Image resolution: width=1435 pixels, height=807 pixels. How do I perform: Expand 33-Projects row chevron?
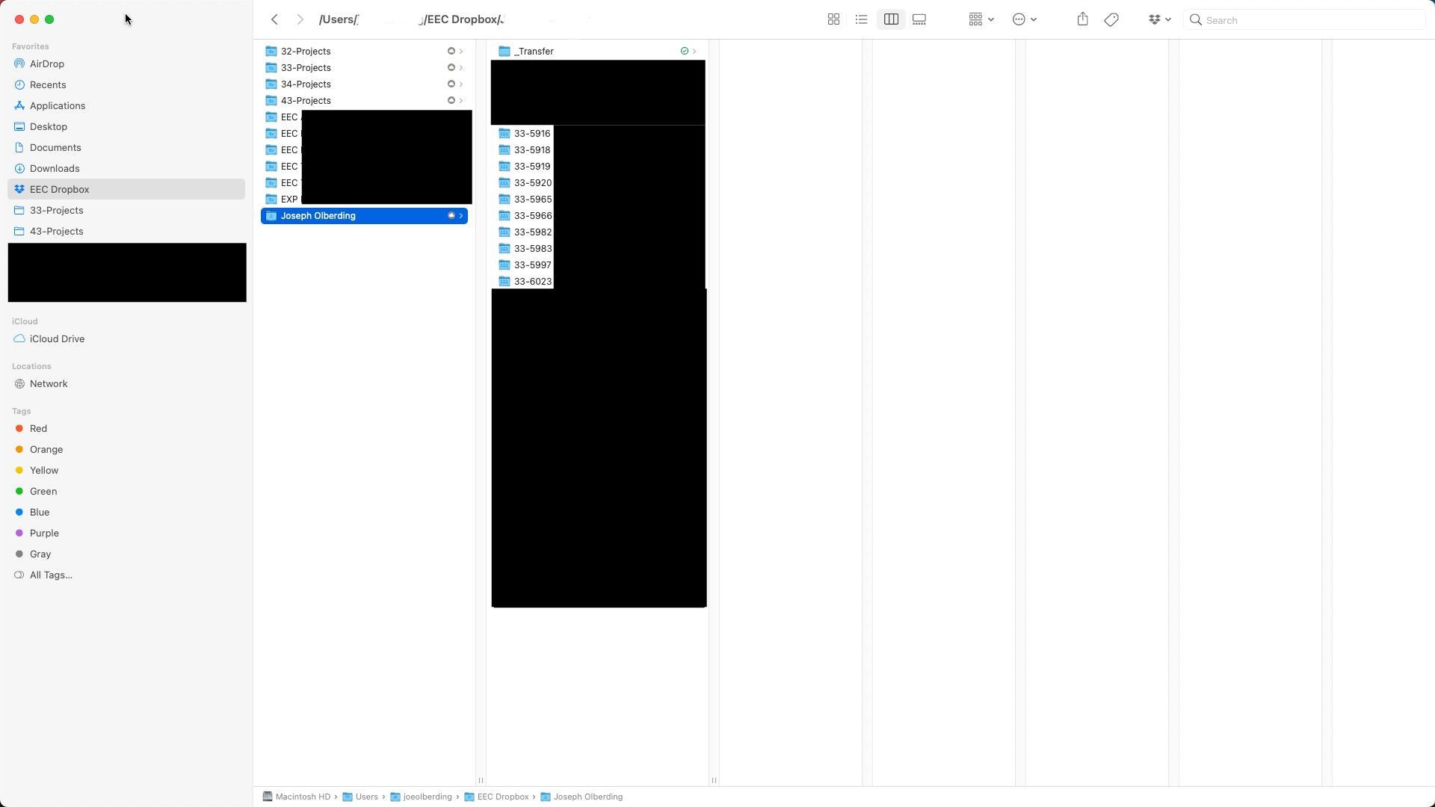coord(461,67)
